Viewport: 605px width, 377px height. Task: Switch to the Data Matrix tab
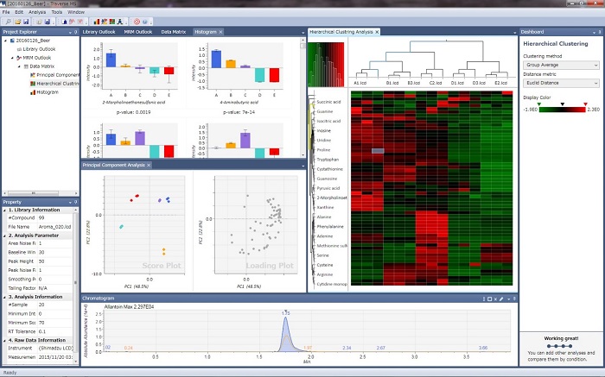(x=173, y=32)
